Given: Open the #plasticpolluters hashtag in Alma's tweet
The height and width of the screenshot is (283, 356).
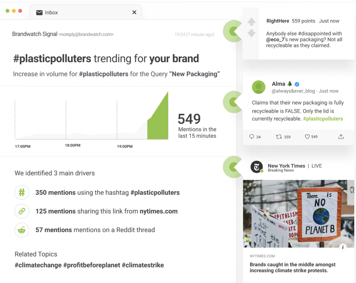Looking at the screenshot, I should coord(323,119).
